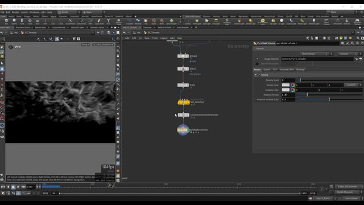Click the current frame number field
The image size is (364, 205).
point(30,187)
